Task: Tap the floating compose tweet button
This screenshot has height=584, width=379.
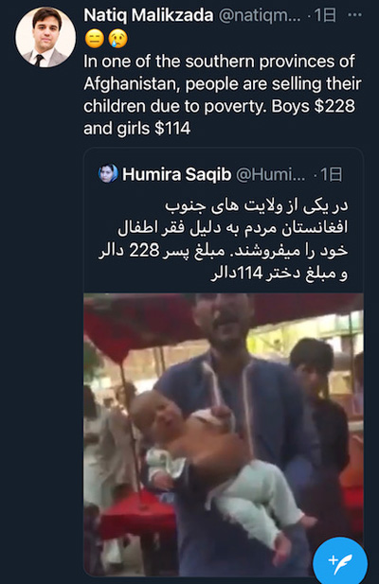Action: 340,561
